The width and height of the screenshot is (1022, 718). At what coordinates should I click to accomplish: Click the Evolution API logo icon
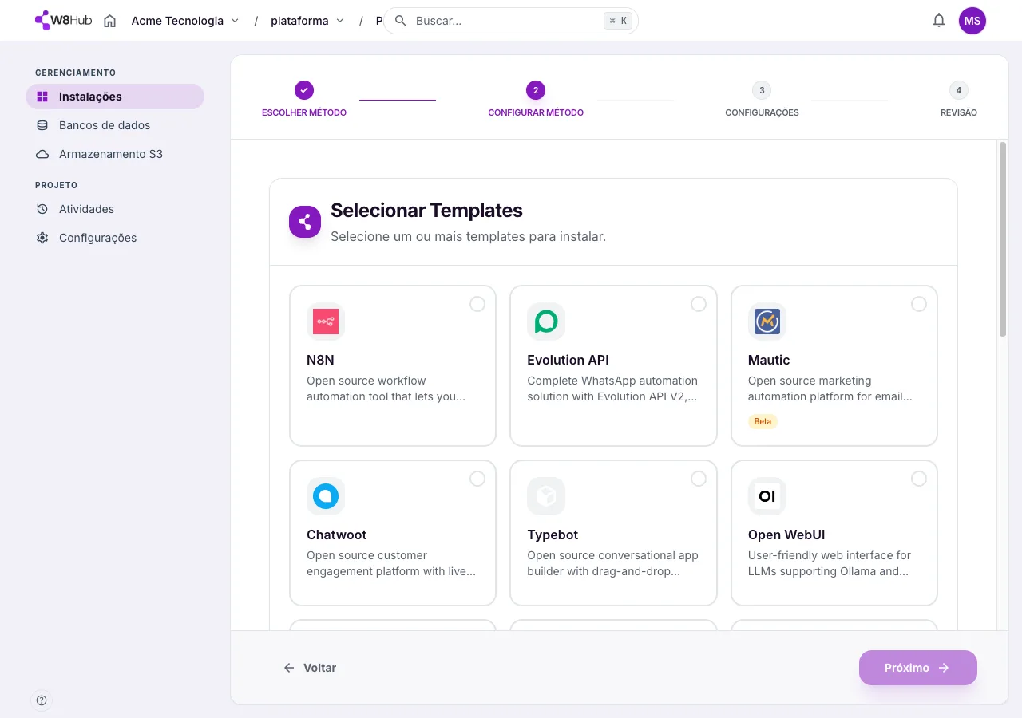coord(546,322)
